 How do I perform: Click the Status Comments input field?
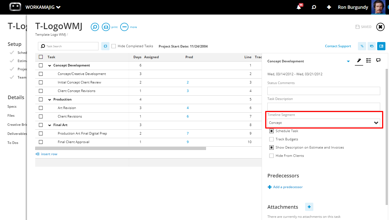[x=324, y=91]
